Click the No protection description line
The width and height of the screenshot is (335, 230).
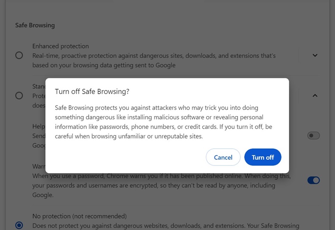pos(165,226)
